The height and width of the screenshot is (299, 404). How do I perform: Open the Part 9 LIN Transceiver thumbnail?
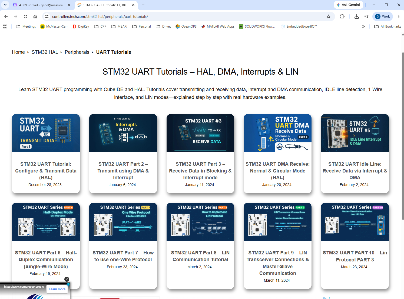[x=277, y=222]
